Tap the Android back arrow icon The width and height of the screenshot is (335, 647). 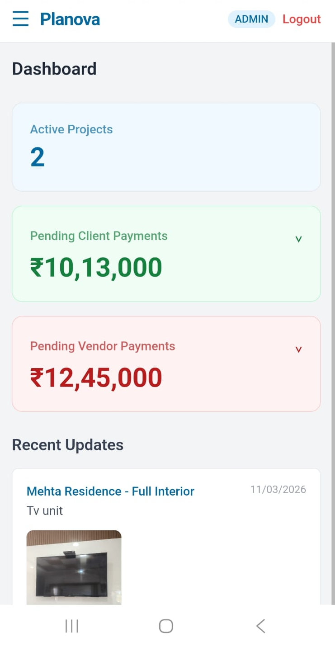click(260, 626)
